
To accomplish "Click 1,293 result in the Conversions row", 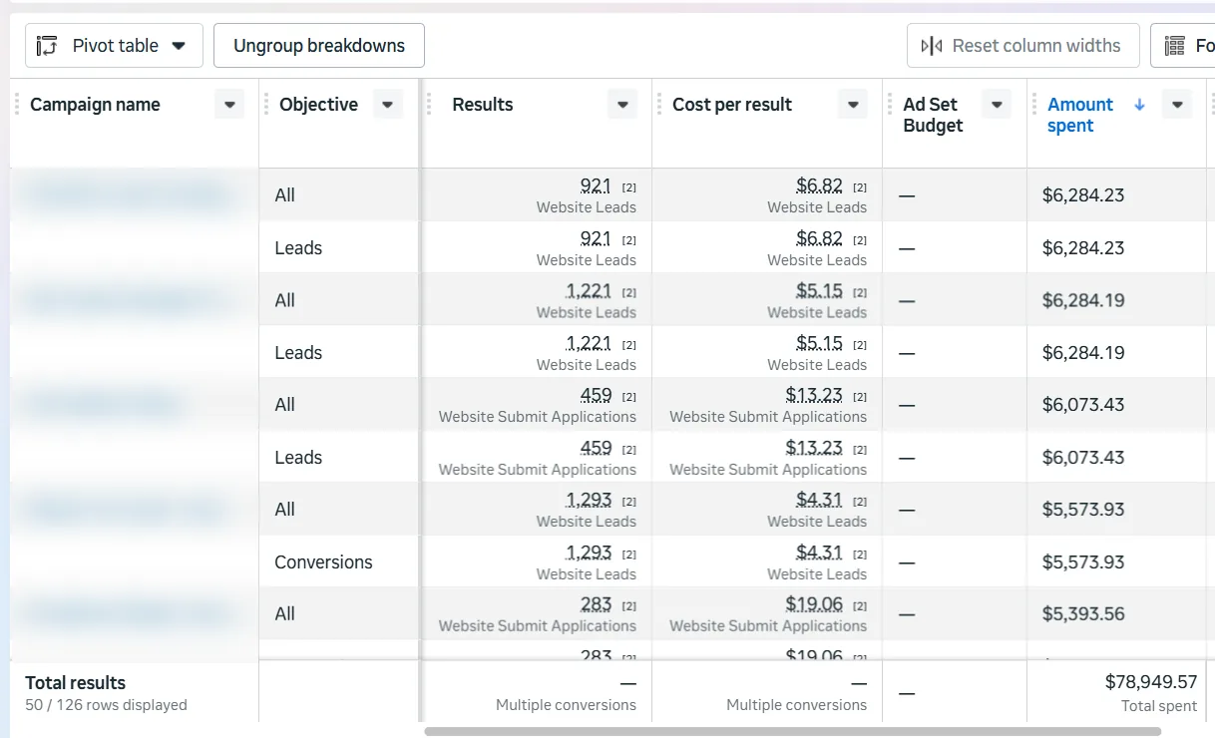I will click(589, 553).
